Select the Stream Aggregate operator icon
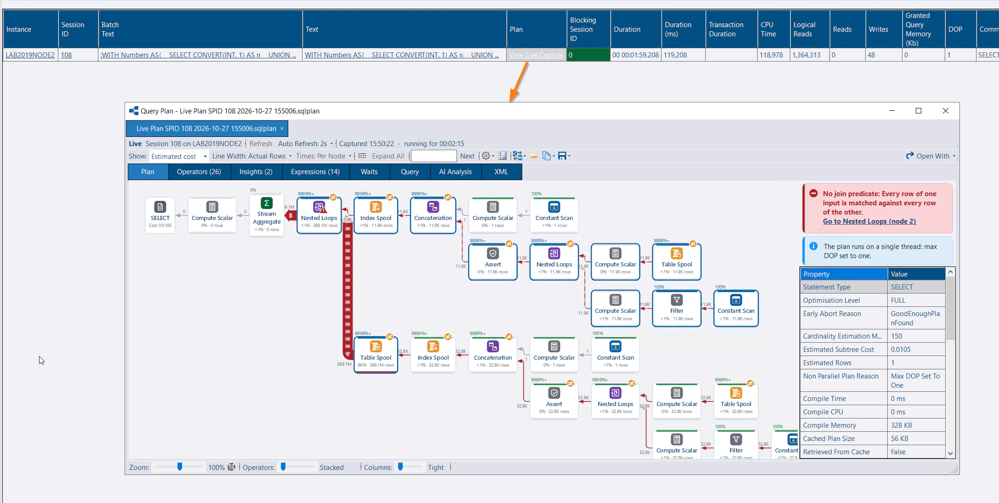Screen dimensions: 999x503 click(267, 203)
